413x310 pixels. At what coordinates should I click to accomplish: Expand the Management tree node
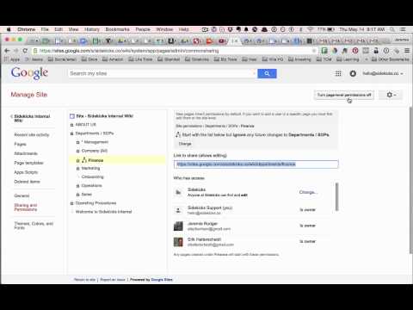[77, 142]
